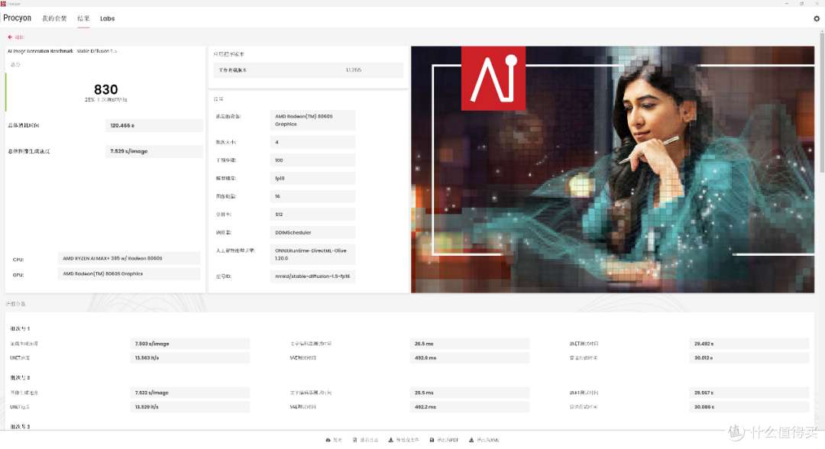Select the 7.529 s/image speed value
825x449 pixels.
154,151
